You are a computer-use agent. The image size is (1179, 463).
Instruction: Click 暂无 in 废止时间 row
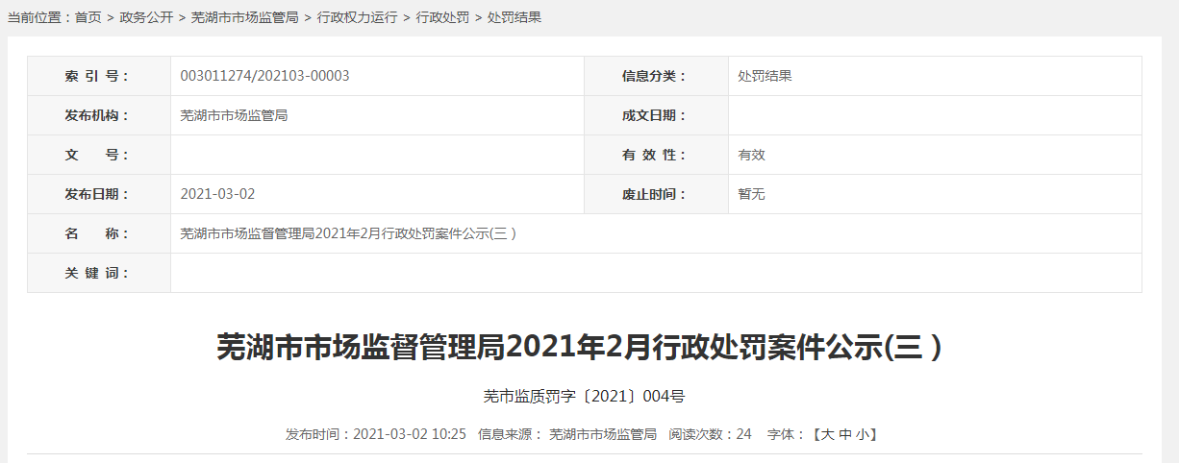coord(751,194)
